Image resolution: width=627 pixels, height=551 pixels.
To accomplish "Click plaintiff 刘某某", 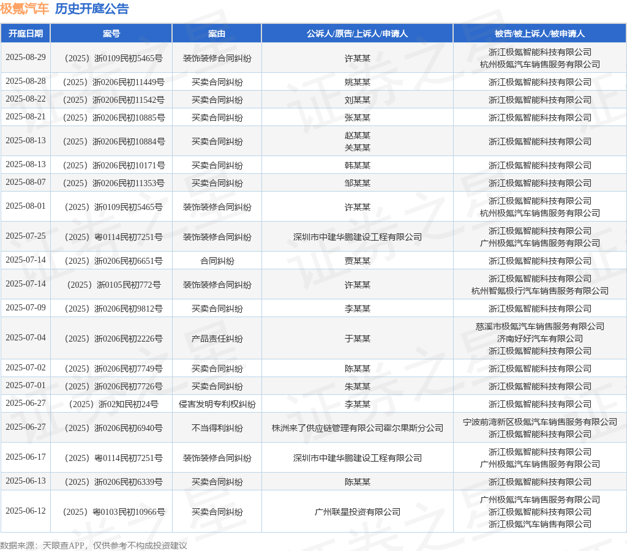I will tap(358, 100).
